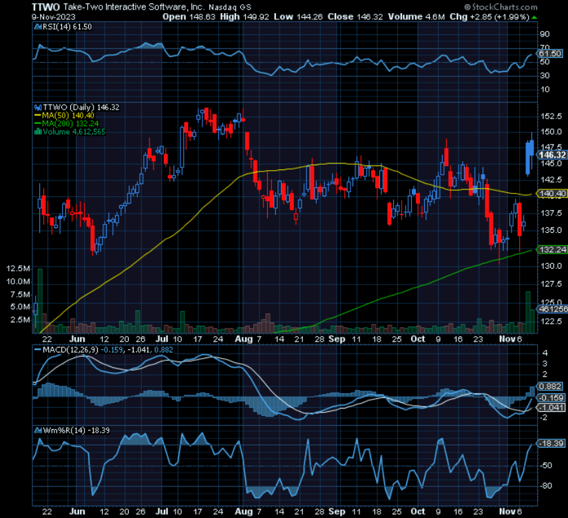Screen dimensions: 568x518
Task: Click the 61.50 RSI value tag on the axis
Action: tap(551, 53)
